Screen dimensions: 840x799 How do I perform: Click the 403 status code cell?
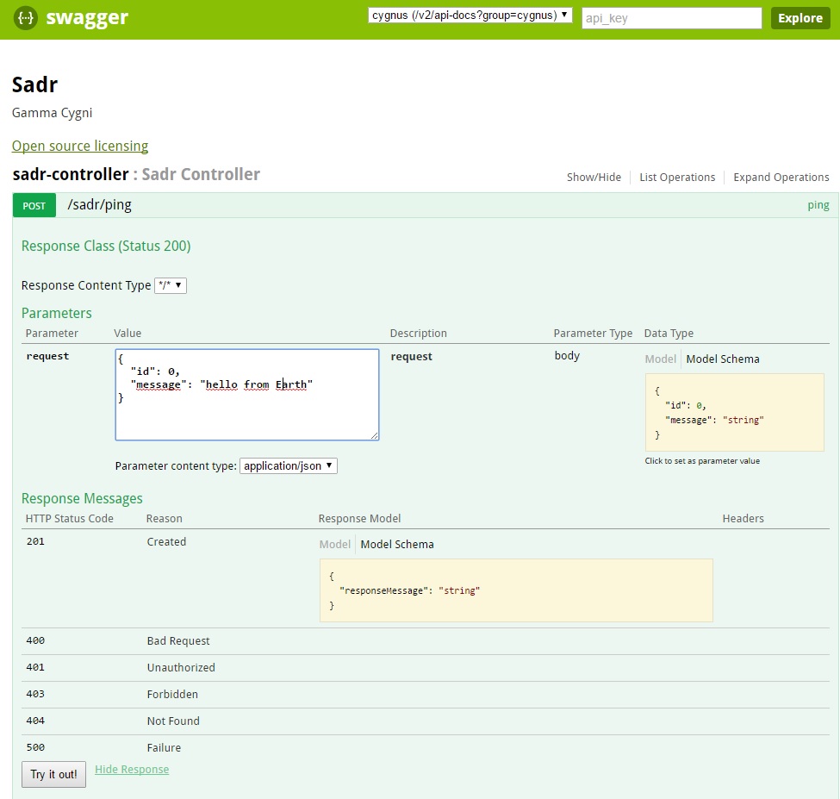click(35, 694)
